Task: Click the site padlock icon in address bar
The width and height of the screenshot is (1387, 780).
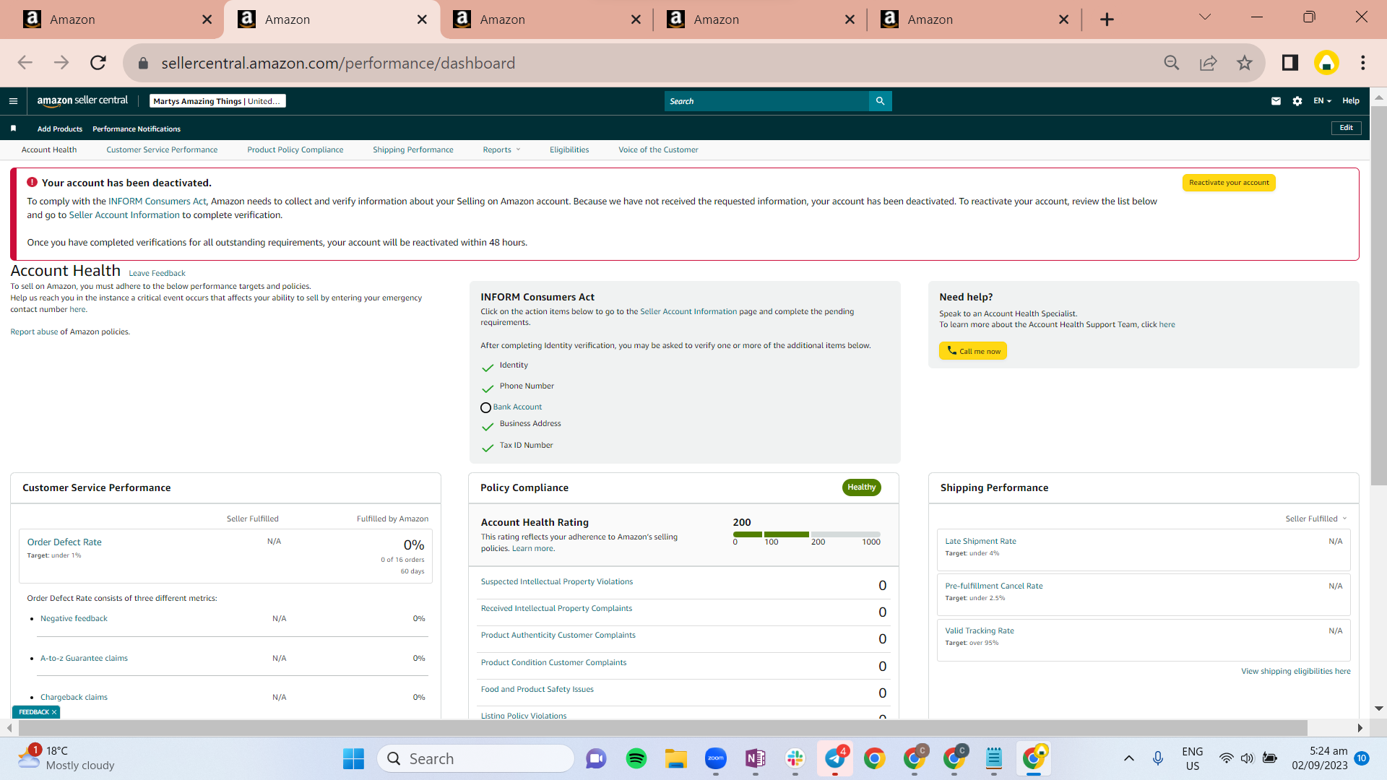Action: [143, 64]
